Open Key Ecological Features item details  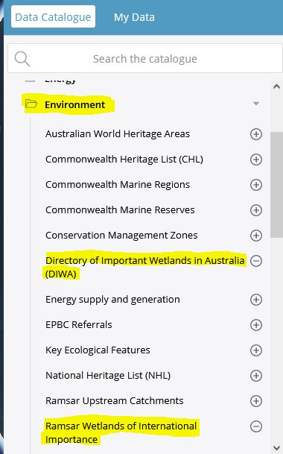pyautogui.click(x=98, y=350)
